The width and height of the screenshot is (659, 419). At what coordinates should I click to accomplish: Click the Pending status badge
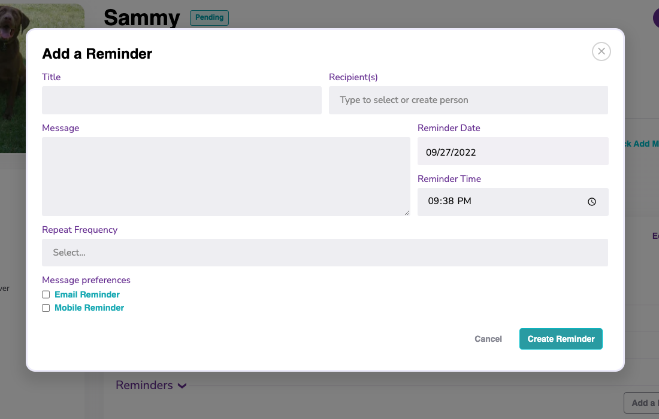tap(209, 17)
